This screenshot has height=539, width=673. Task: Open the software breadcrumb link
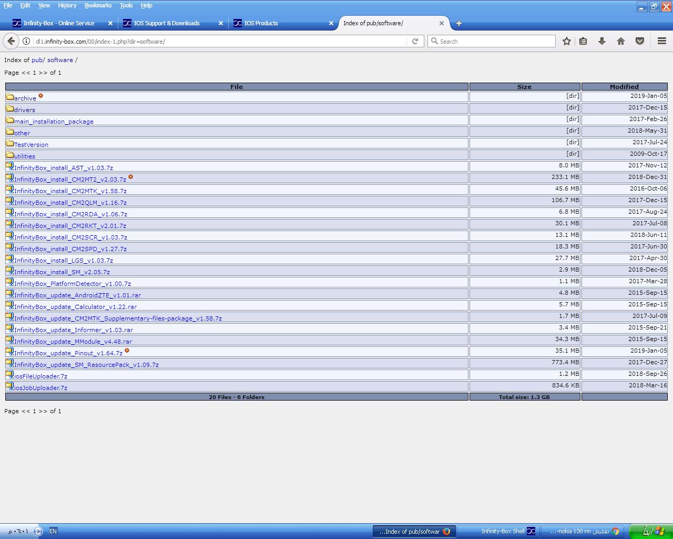60,60
